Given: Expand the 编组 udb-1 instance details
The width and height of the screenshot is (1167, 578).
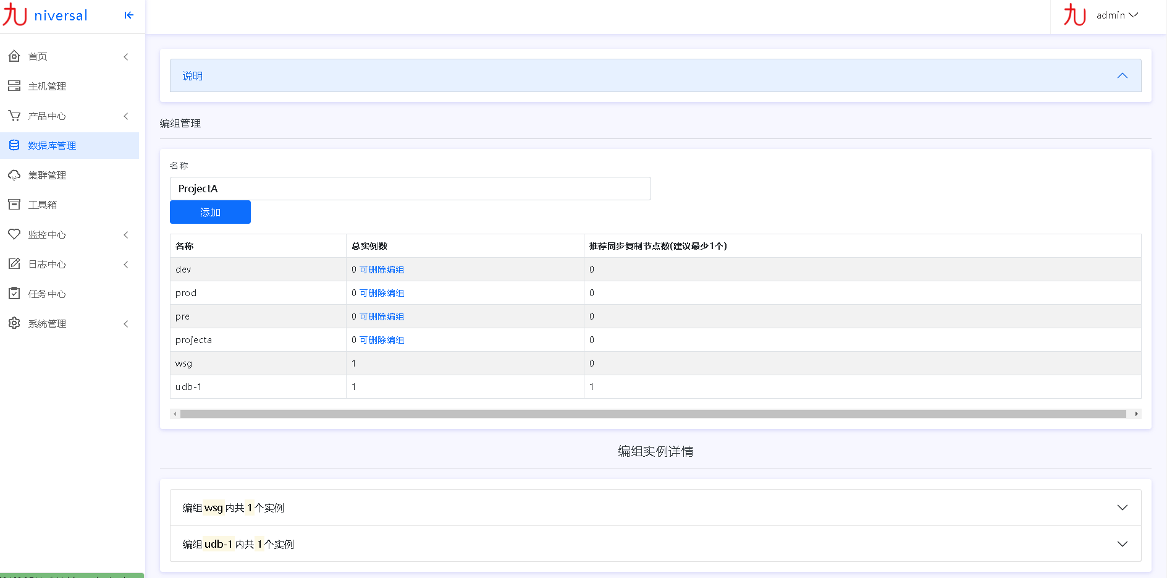Looking at the screenshot, I should (1122, 544).
